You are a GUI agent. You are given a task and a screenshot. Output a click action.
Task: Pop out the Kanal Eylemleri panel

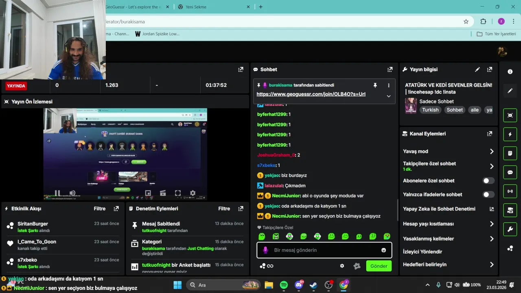click(490, 133)
